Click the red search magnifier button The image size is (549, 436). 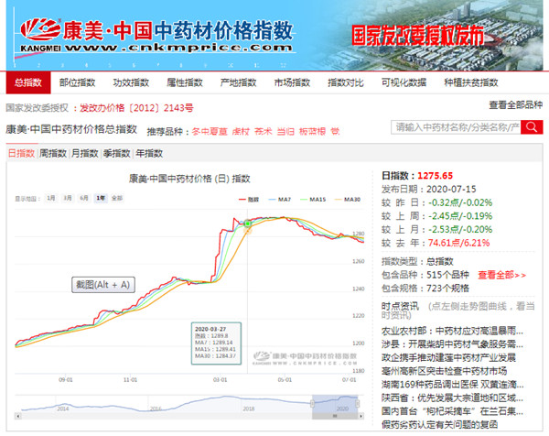tap(532, 127)
